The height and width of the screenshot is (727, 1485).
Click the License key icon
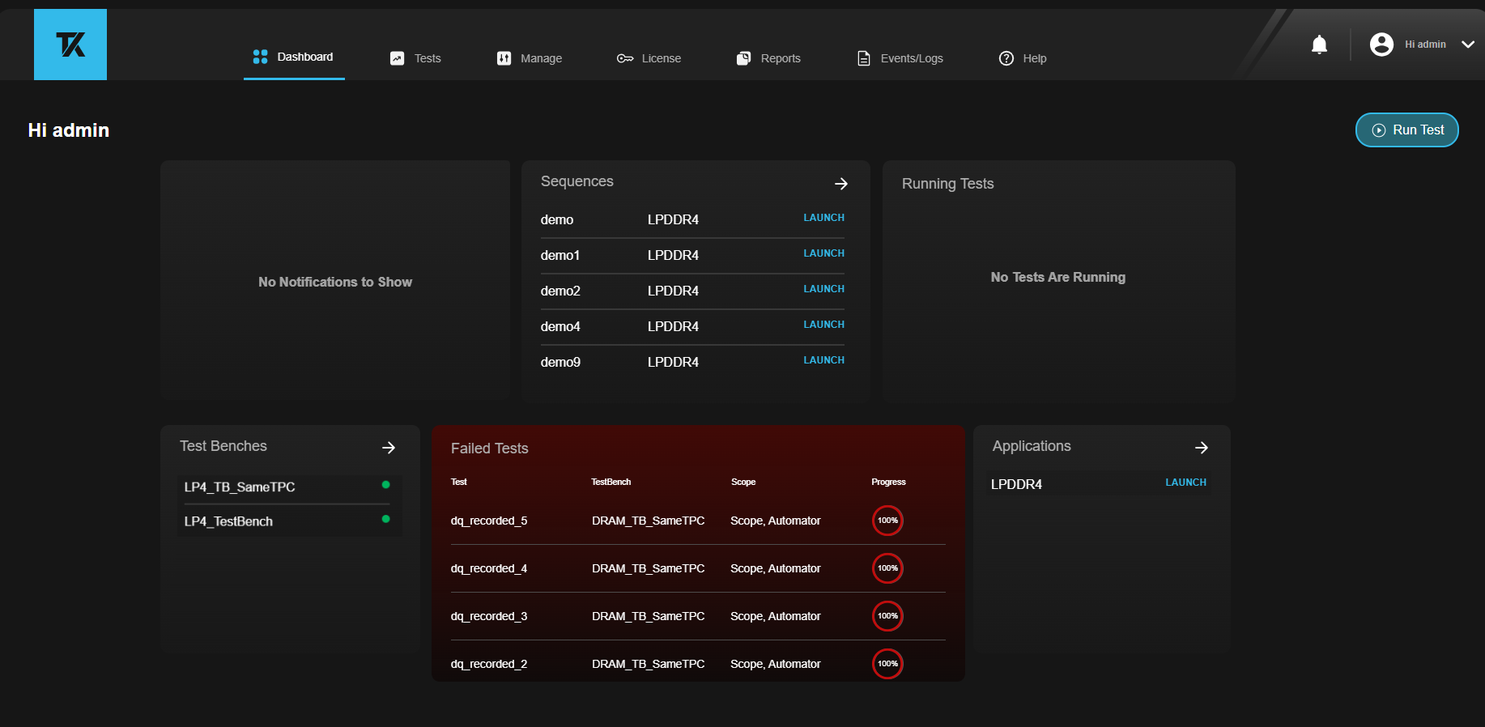click(624, 58)
